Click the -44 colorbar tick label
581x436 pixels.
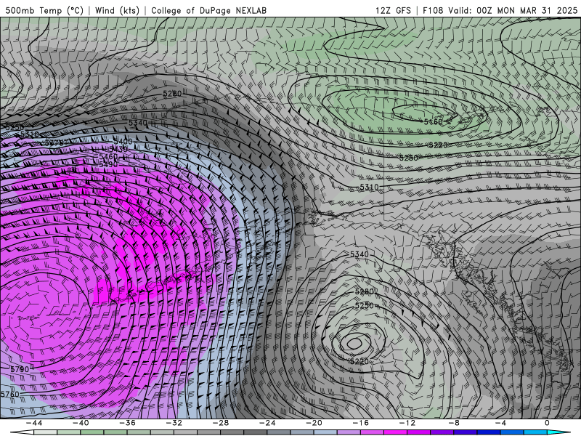coord(34,423)
